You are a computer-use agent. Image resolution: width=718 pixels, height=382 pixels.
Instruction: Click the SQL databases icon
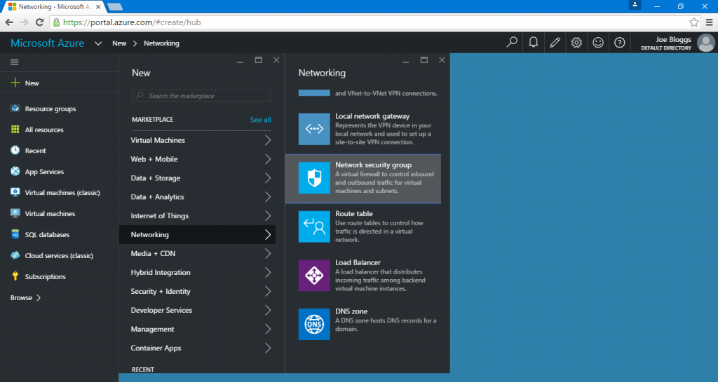pos(15,234)
